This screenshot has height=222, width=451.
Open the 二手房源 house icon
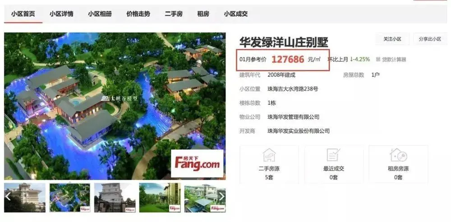point(269,155)
